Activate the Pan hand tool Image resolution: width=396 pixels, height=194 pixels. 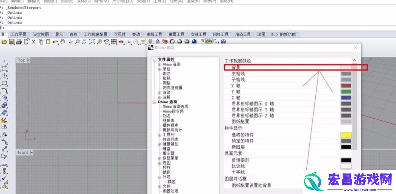tap(63, 42)
